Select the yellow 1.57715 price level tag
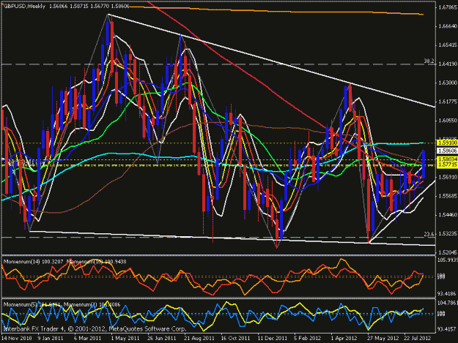458x343 pixels. (447, 165)
